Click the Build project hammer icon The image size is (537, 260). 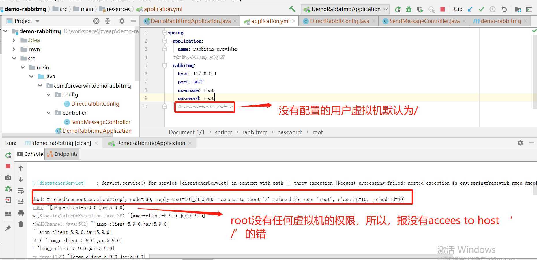coord(292,9)
